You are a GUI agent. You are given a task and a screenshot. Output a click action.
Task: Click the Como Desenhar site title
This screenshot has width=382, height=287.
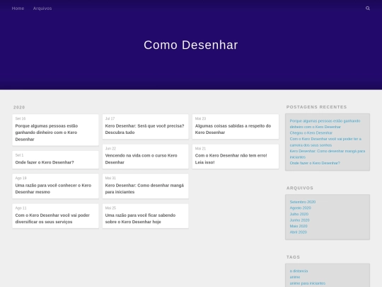pos(191,45)
